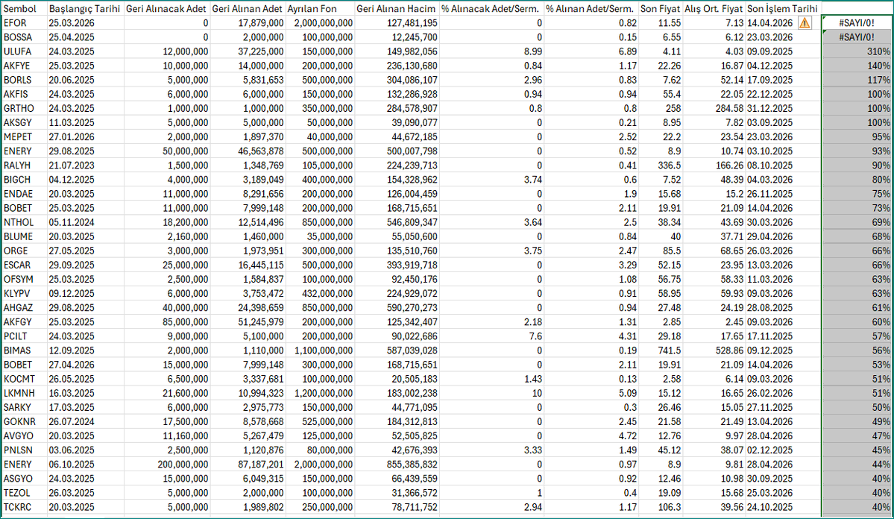The height and width of the screenshot is (519, 894).
Task: Select the 95% cell in MEPET row
Action: pos(857,137)
